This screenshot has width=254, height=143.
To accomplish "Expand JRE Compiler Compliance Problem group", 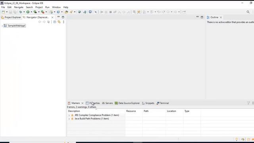I will tap(69, 115).
